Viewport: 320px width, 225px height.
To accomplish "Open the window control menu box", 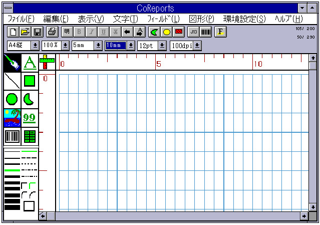I will [x=9, y=9].
